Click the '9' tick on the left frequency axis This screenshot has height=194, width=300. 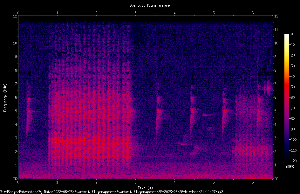[x=16, y=57]
